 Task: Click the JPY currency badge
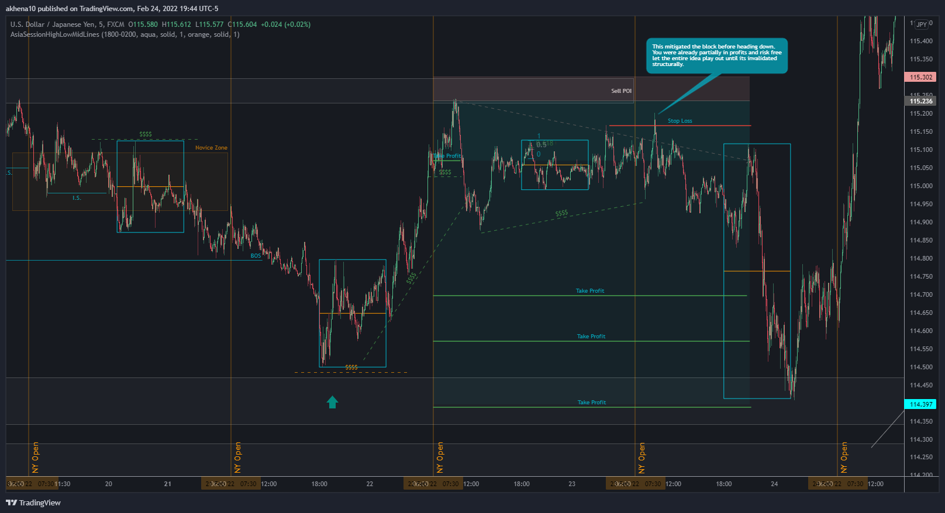(922, 25)
